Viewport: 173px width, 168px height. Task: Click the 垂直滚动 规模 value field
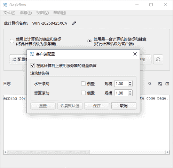tap(121, 93)
